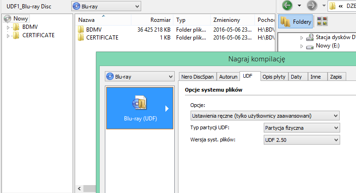Click the 36 425 218 KB size cell

point(154,30)
